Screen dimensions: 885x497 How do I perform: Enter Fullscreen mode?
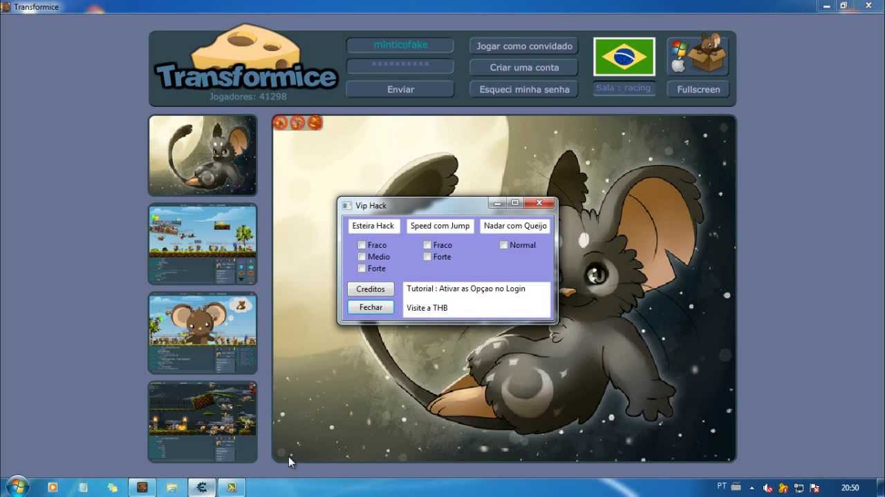click(x=698, y=89)
